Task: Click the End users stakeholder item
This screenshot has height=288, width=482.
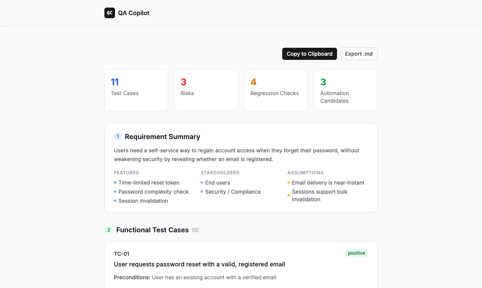Action: (x=217, y=183)
